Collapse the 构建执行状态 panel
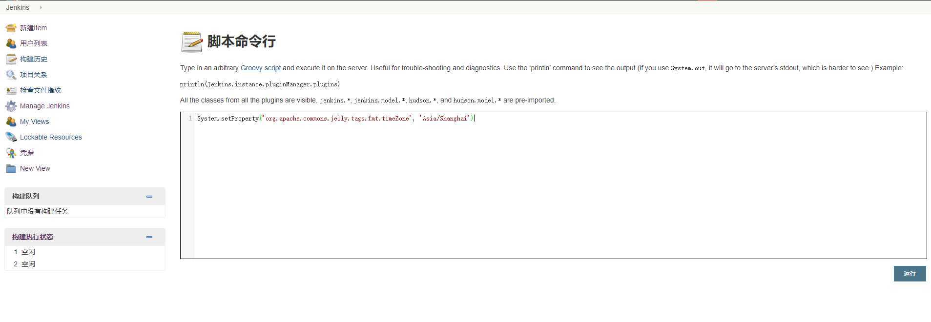931x322 pixels. [149, 237]
